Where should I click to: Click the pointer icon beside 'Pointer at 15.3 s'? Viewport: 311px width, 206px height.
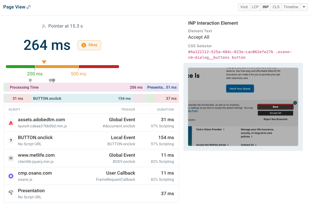(x=44, y=26)
